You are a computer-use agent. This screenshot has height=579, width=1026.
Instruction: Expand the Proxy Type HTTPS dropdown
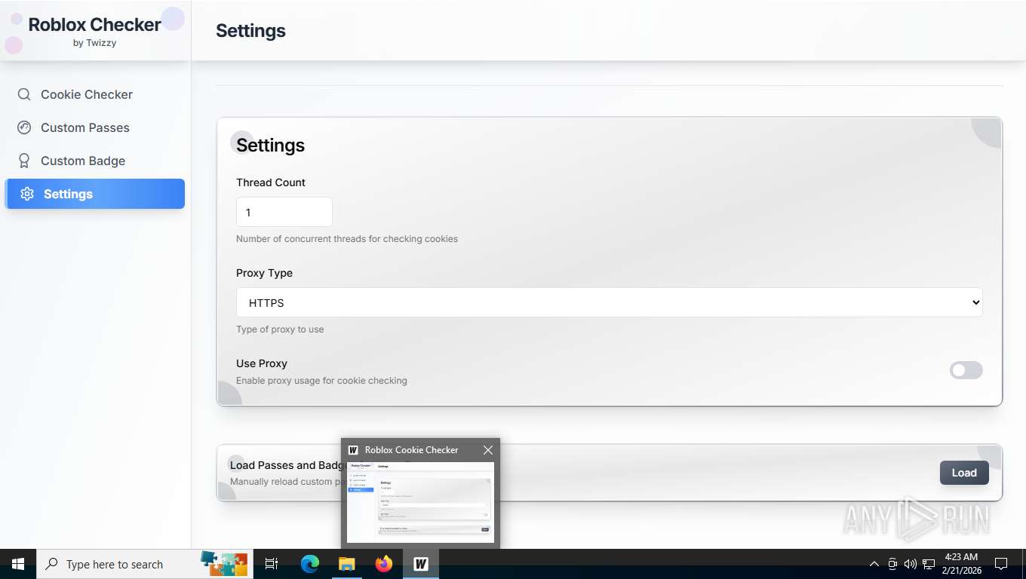(x=609, y=302)
